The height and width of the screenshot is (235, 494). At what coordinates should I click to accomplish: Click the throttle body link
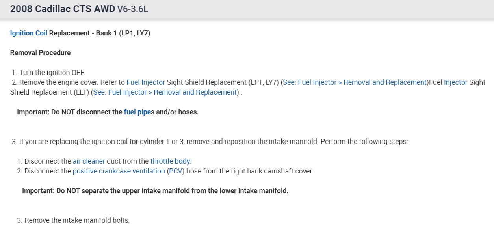coord(170,161)
